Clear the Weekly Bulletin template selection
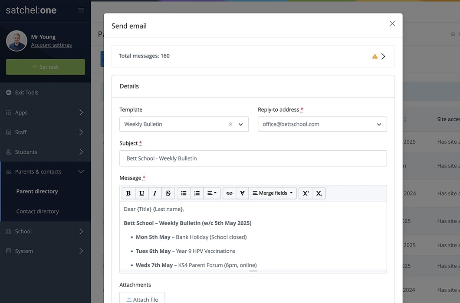The height and width of the screenshot is (303, 460). (x=230, y=124)
